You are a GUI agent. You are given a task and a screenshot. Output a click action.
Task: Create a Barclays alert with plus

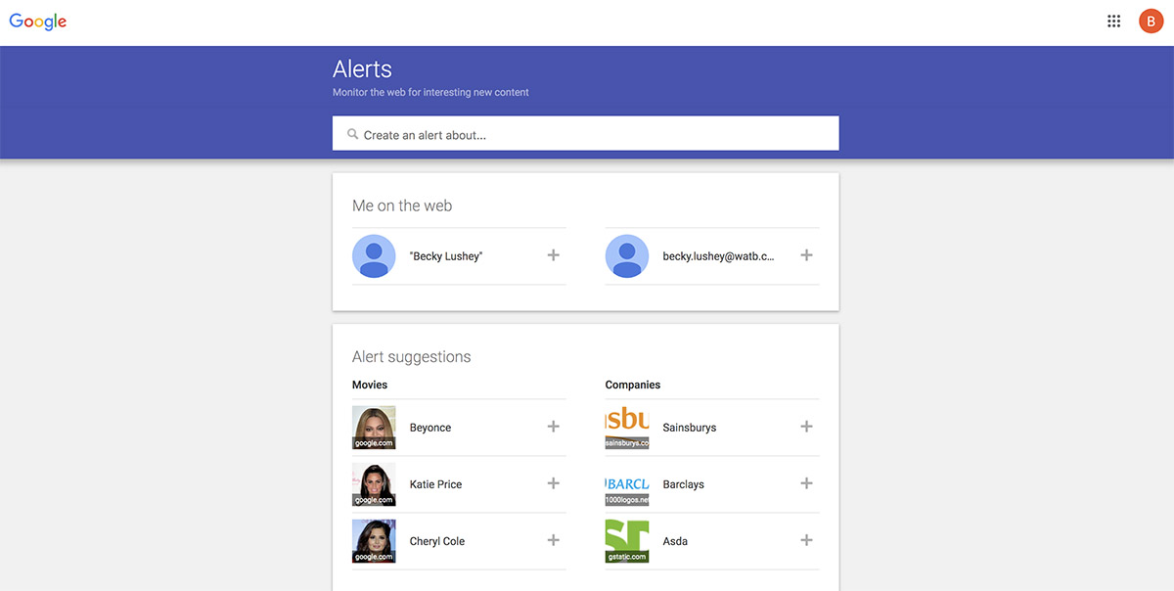point(806,483)
